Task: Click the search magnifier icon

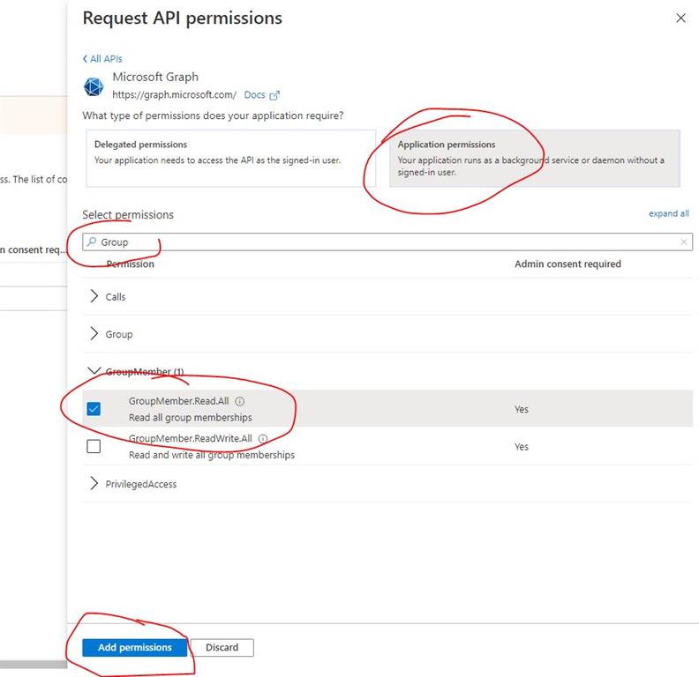Action: point(92,242)
